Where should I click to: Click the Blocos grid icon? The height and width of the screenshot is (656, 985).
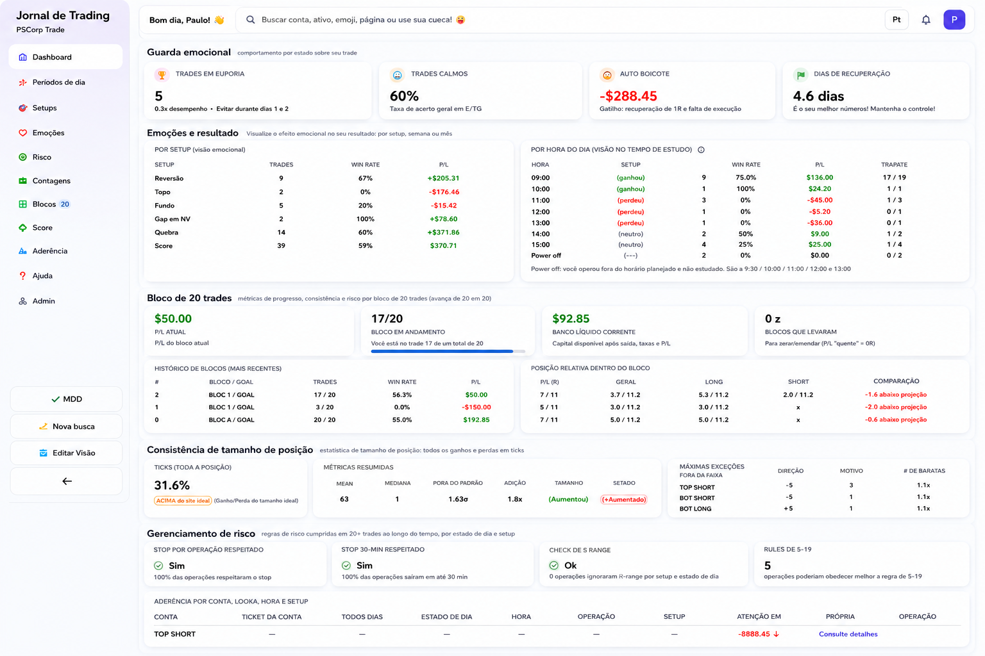click(23, 204)
